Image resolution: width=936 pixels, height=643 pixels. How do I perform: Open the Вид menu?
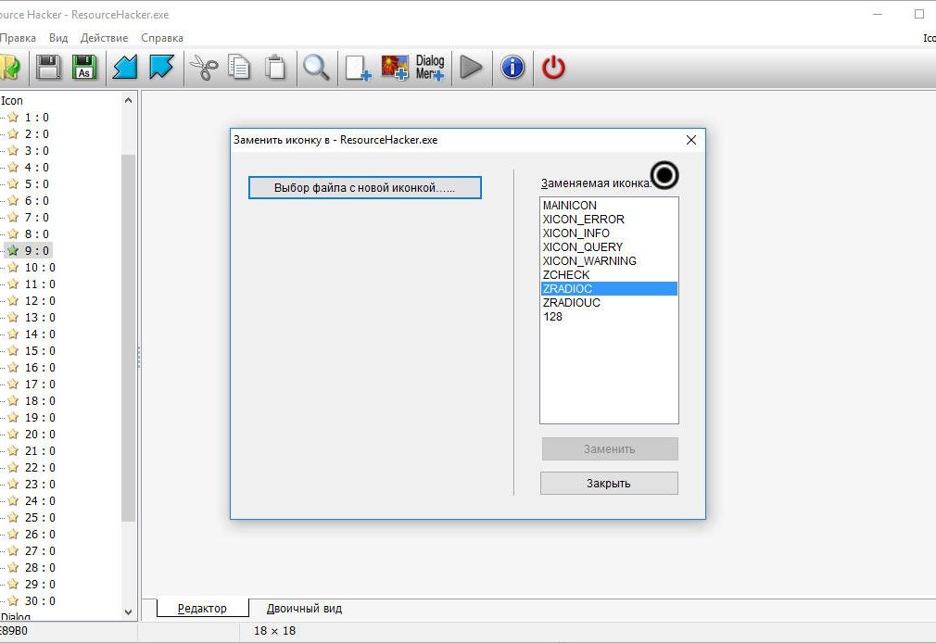[57, 38]
